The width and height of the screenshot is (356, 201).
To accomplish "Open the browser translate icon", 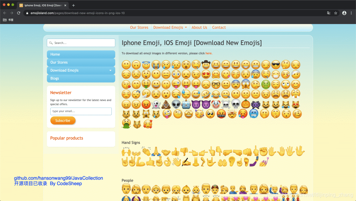I will pyautogui.click(x=329, y=13).
